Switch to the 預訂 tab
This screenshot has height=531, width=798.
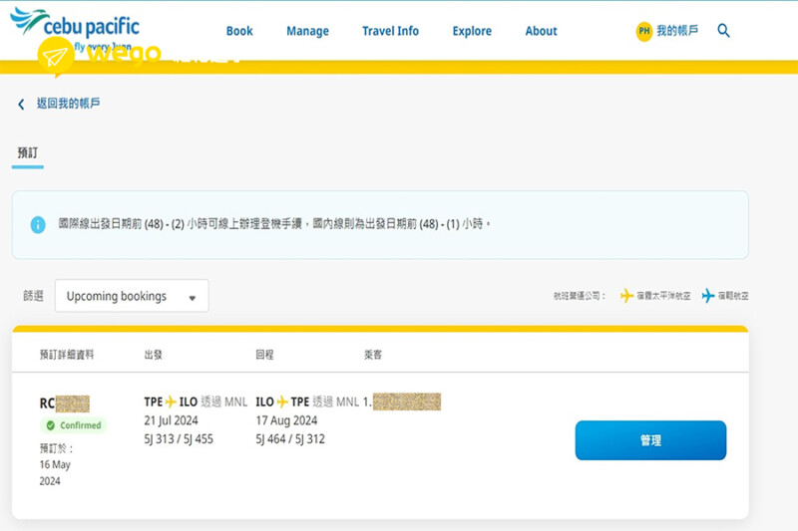click(x=27, y=153)
